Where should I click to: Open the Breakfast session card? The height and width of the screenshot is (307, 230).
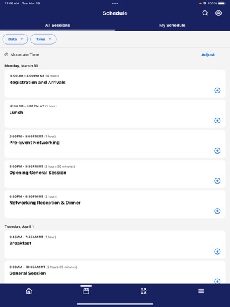(x=115, y=245)
